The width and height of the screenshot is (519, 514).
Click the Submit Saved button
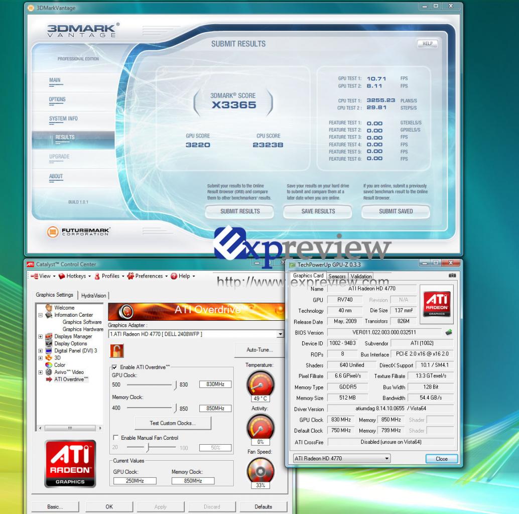pos(396,211)
